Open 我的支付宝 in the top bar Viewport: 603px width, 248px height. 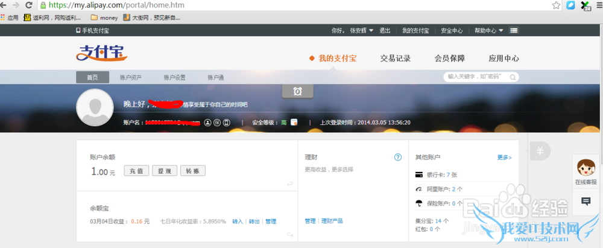coord(415,30)
